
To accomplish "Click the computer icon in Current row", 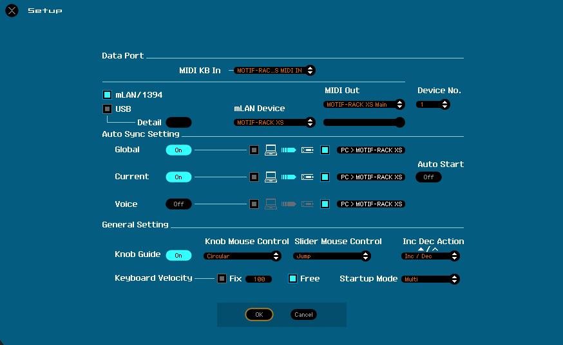I will click(x=271, y=177).
